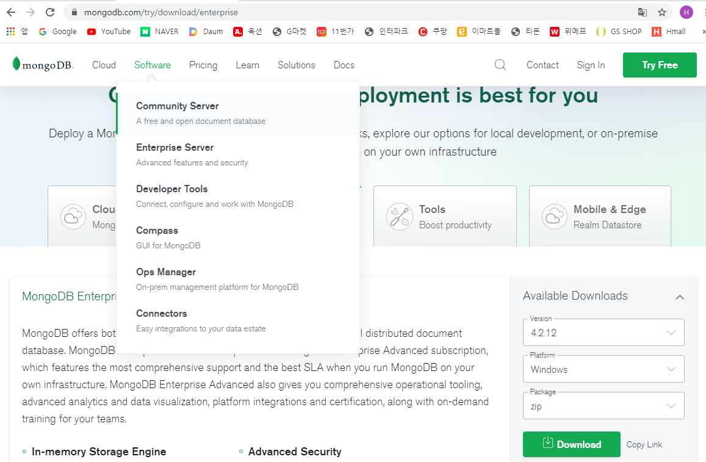
Task: Choose Developer Tools from Software menu
Action: (x=238, y=196)
